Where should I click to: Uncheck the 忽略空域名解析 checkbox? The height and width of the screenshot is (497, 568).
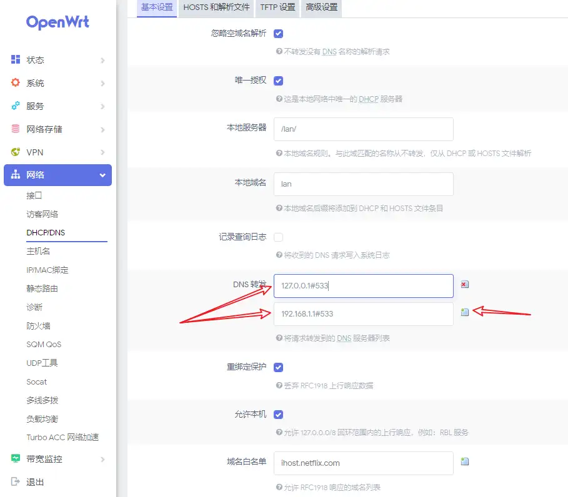278,34
